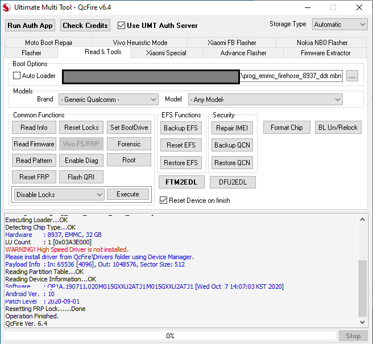Toggle Reset Device on finish checkbox
373x344 pixels.
point(163,200)
